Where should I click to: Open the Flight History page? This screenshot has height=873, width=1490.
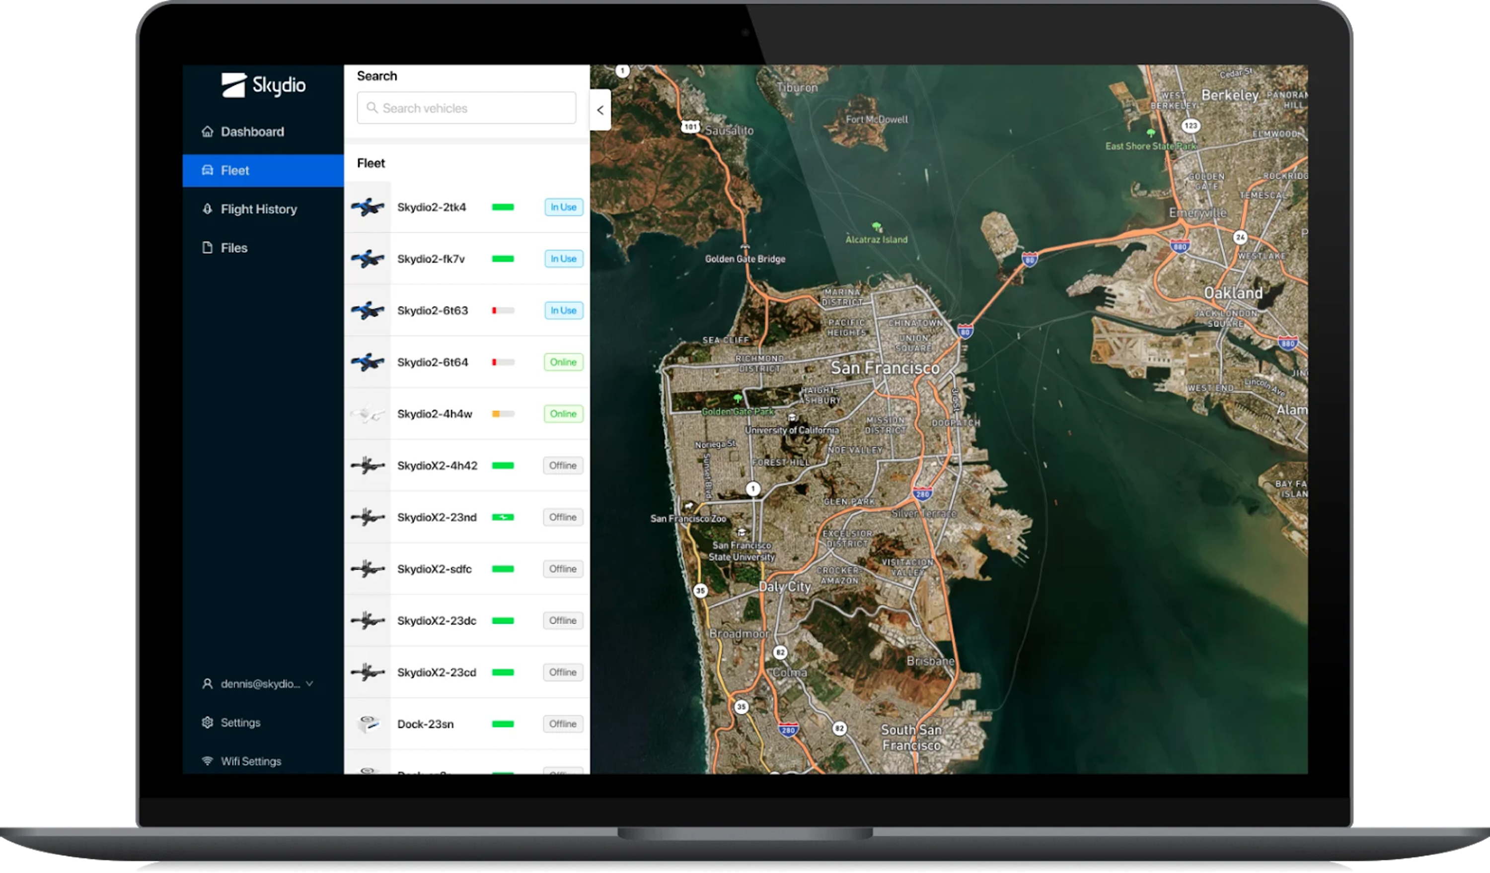258,209
